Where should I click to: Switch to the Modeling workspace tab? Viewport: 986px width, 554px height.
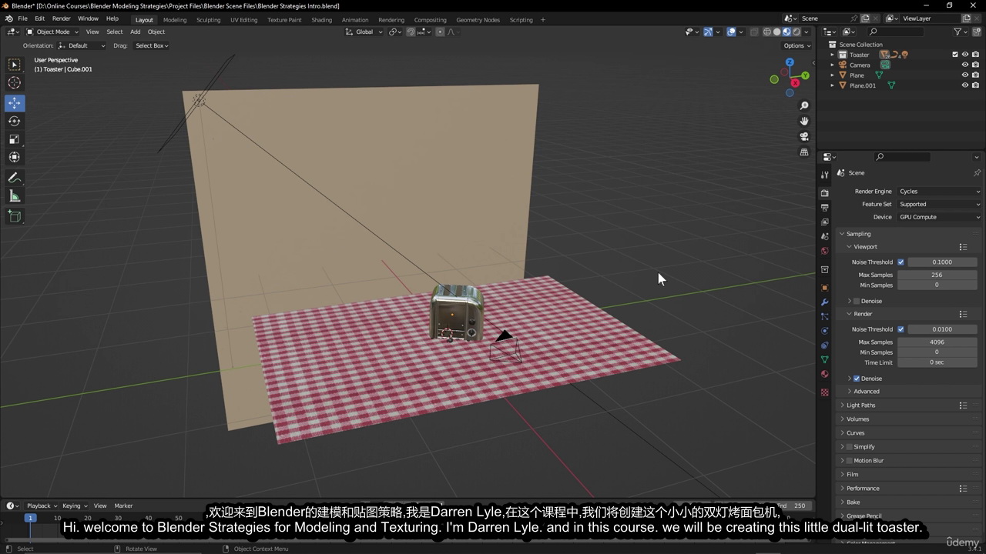pos(175,20)
